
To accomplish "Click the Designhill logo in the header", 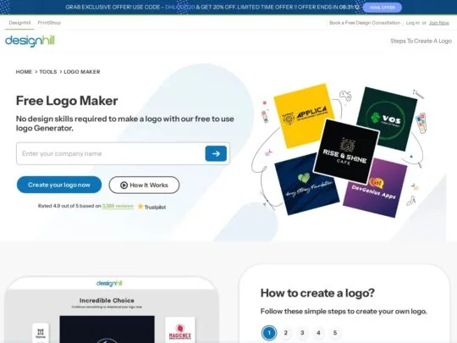I will (30, 41).
